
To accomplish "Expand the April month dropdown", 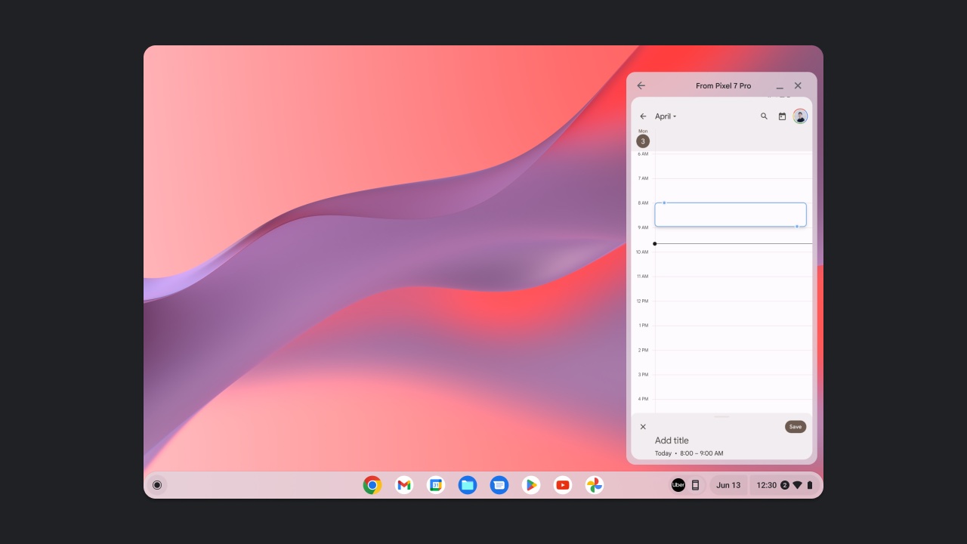I will [x=666, y=116].
